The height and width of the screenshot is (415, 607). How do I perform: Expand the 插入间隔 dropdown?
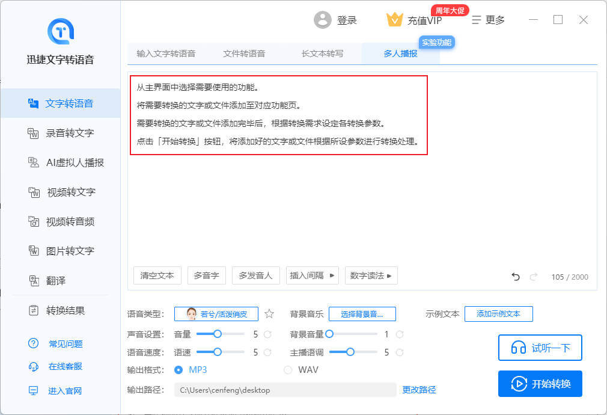pos(313,275)
